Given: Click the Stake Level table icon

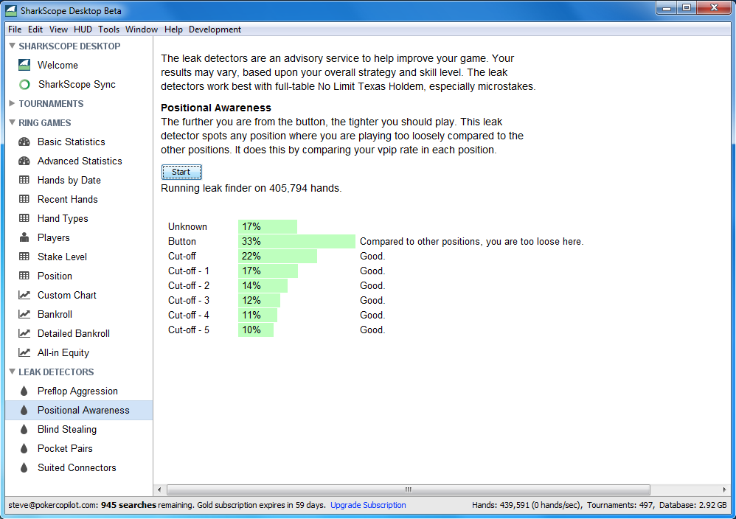Looking at the screenshot, I should point(24,257).
